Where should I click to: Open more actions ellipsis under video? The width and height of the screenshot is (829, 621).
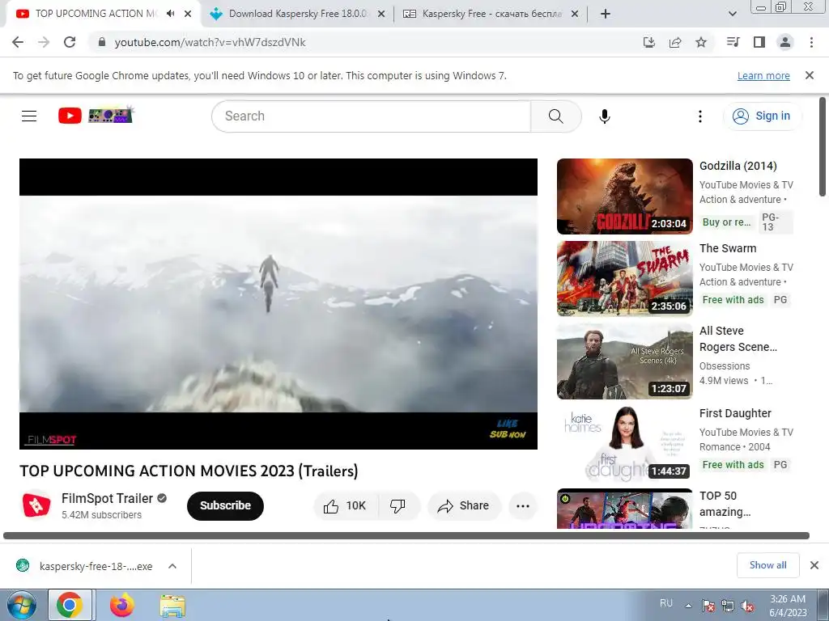[523, 506]
